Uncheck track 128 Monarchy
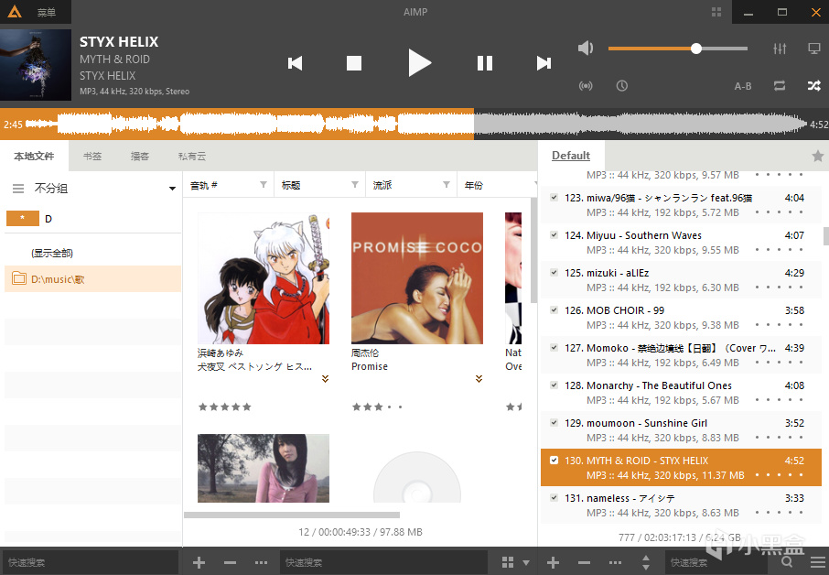Image resolution: width=829 pixels, height=575 pixels. [554, 385]
